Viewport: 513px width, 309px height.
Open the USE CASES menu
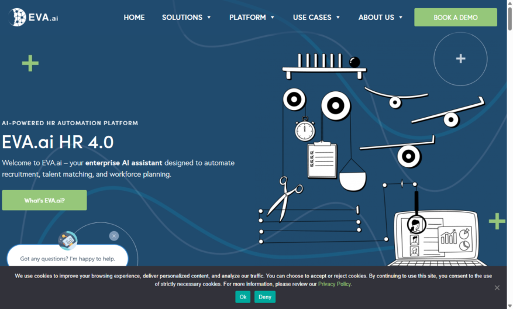pyautogui.click(x=312, y=18)
